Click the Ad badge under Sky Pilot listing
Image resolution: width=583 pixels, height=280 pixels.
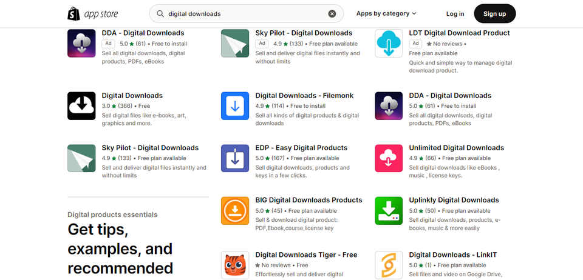click(262, 44)
